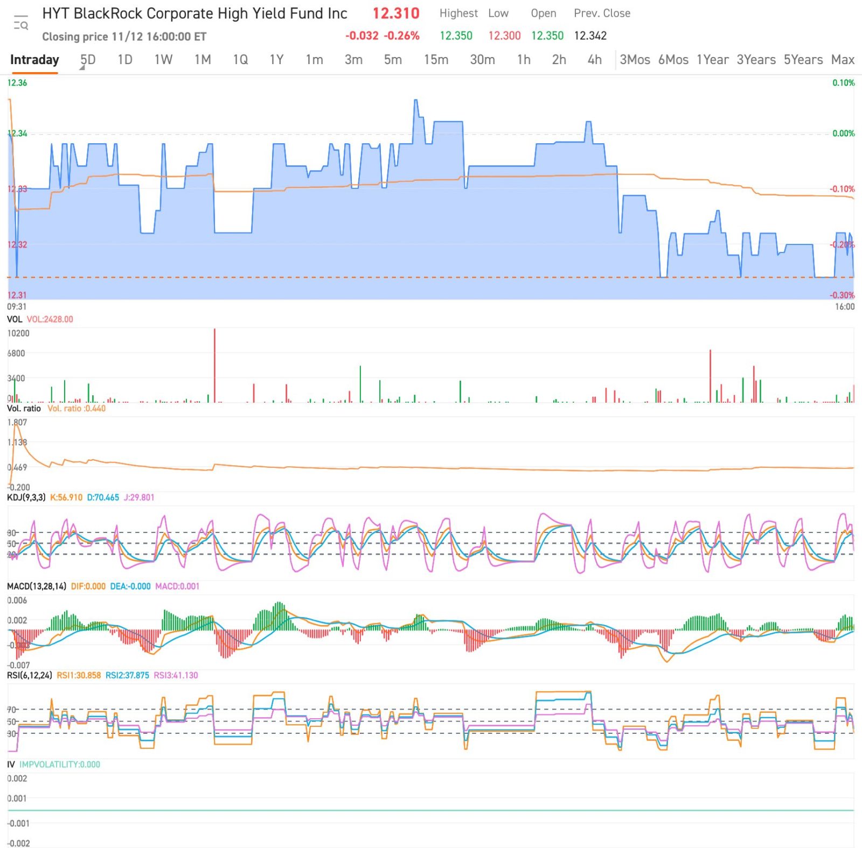Viewport: 862px width, 848px height.
Task: Click the 0.10% percent axis label
Action: tap(844, 83)
